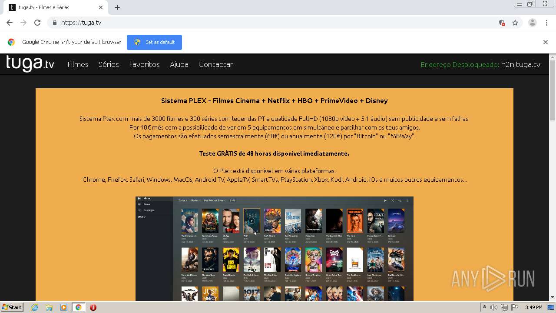The image size is (556, 313).
Task: Open the Séries menu item
Action: pos(109,64)
